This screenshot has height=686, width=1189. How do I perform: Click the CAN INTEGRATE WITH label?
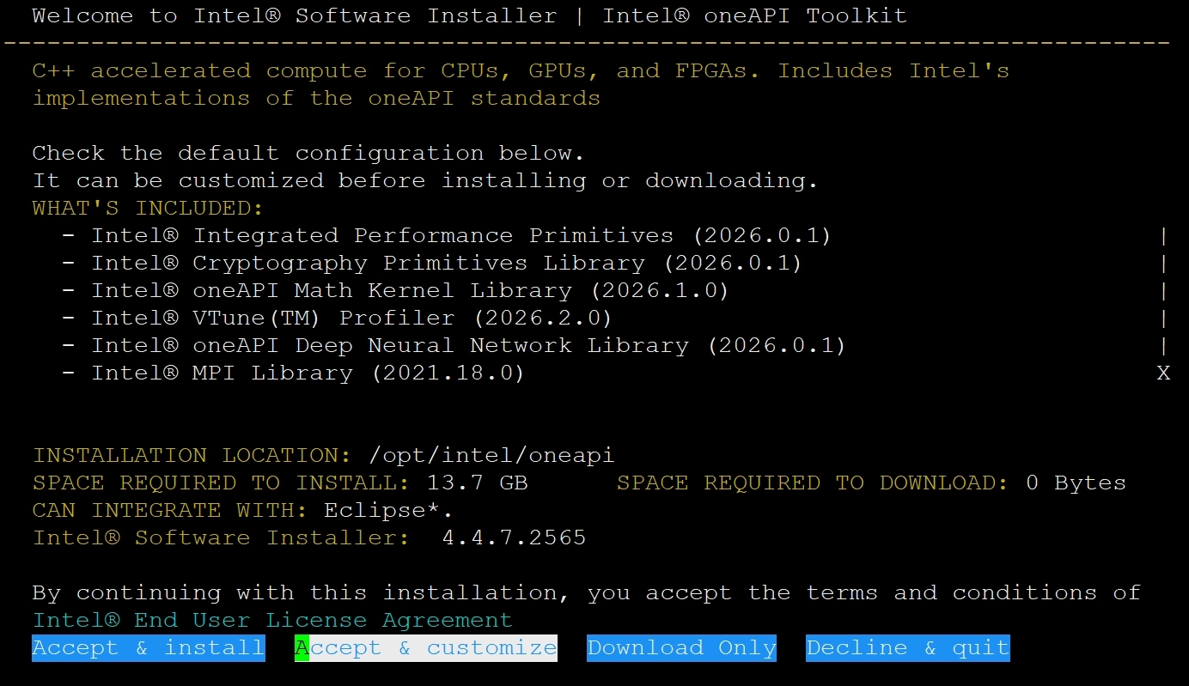tap(170, 510)
